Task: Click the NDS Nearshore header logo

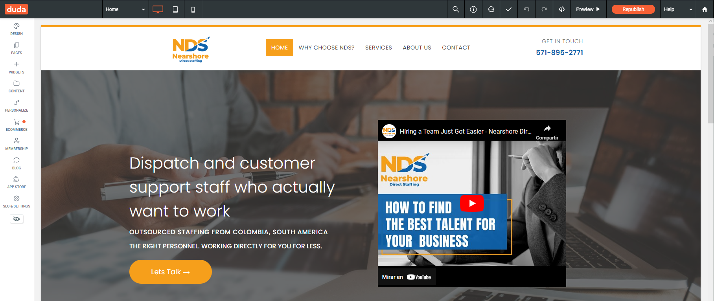Action: (191, 50)
